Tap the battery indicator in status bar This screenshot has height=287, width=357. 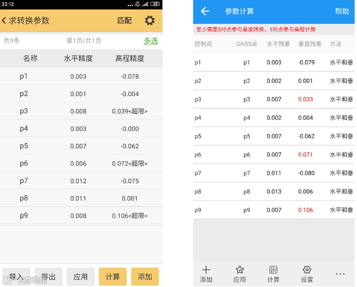(155, 4)
